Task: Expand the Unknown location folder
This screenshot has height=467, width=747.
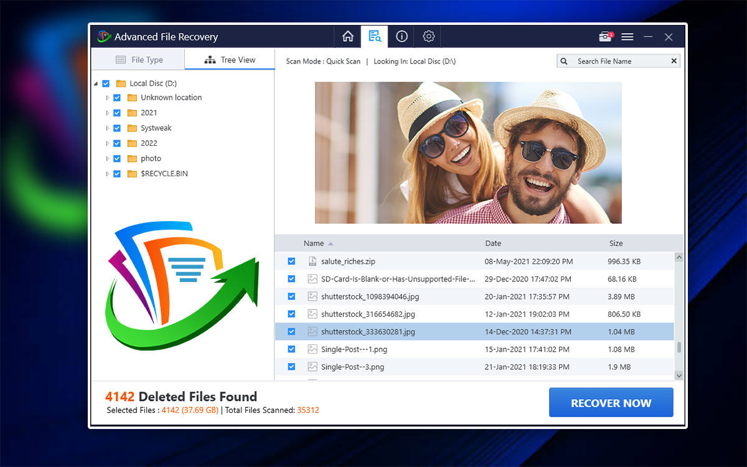Action: coord(106,97)
